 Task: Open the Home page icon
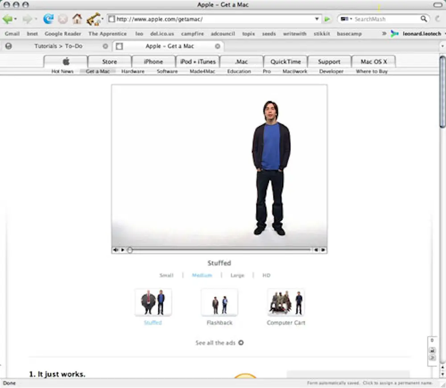point(77,19)
